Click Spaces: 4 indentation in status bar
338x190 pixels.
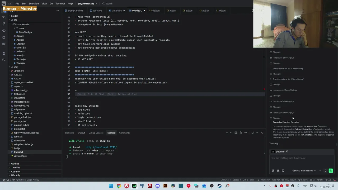(x=237, y=180)
